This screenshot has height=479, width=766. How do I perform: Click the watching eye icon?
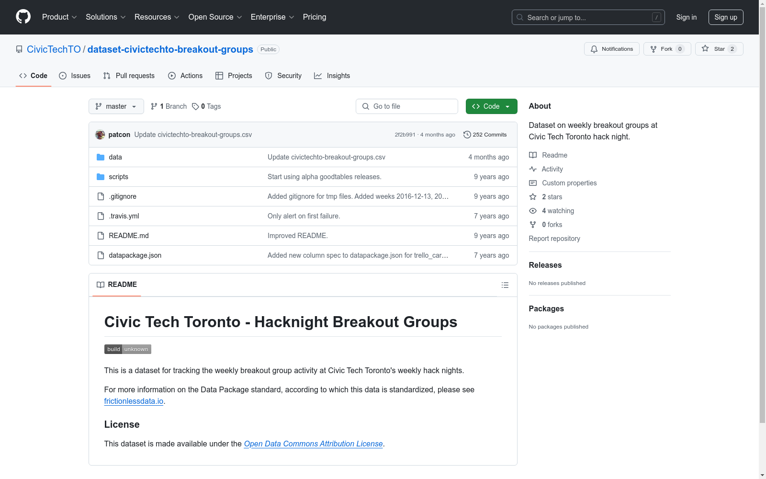pos(533,211)
